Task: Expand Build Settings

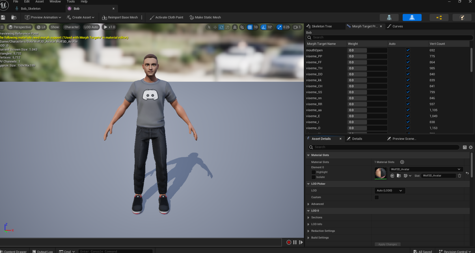Action: [x=308, y=238]
